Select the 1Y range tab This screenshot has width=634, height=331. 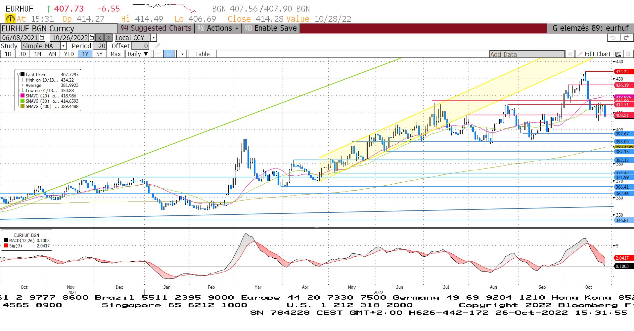click(85, 54)
